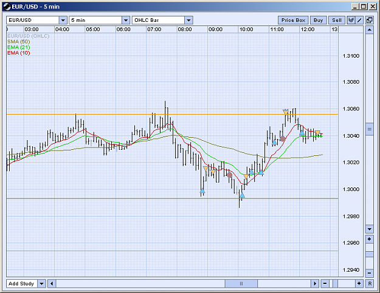Click the horizontal zoom-in plus button
Viewport: 380px width, 293px height.
[x=359, y=283]
